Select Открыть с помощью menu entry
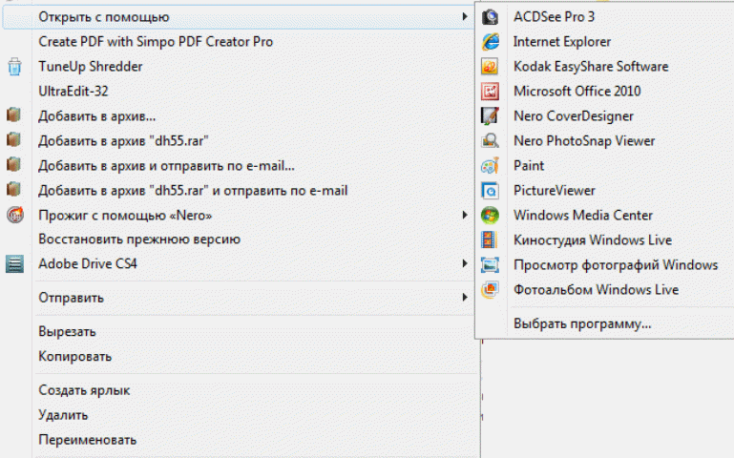Viewport: 734px width, 458px height. [239, 17]
